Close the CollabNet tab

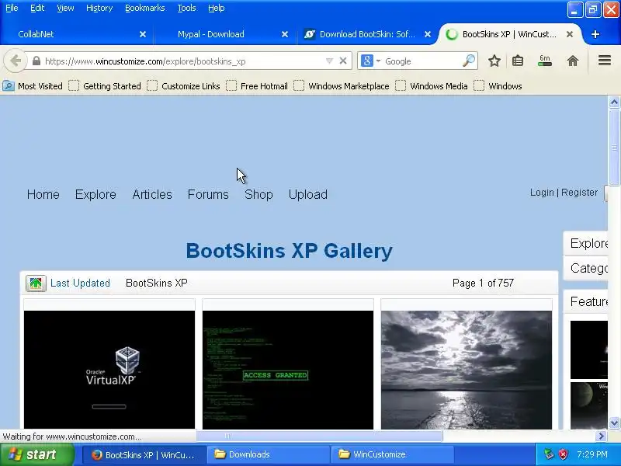tap(143, 34)
